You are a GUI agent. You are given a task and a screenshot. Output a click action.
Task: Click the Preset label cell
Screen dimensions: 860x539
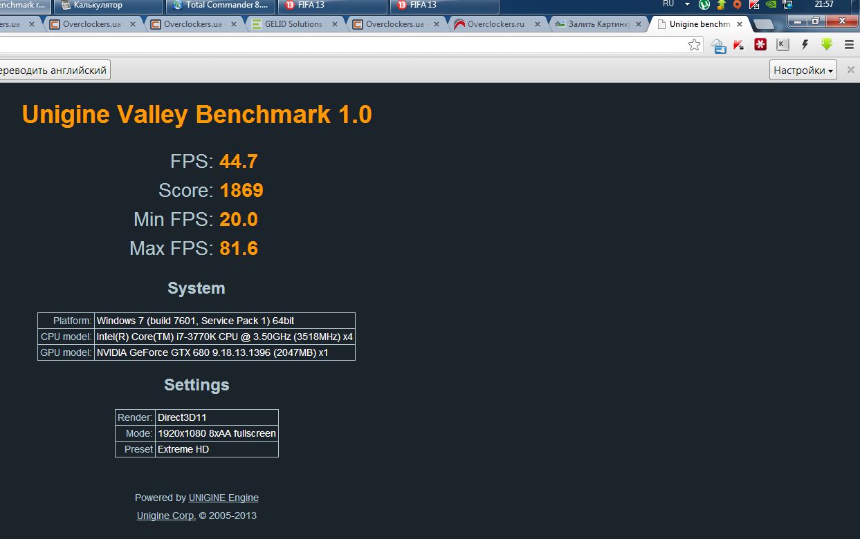pos(135,449)
